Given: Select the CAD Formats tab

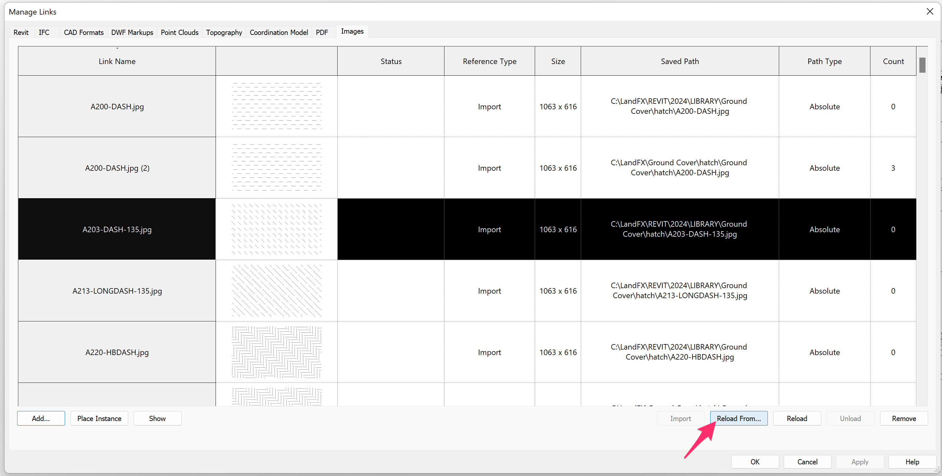Looking at the screenshot, I should [x=82, y=32].
